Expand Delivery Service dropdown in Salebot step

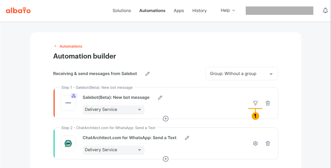[113, 109]
